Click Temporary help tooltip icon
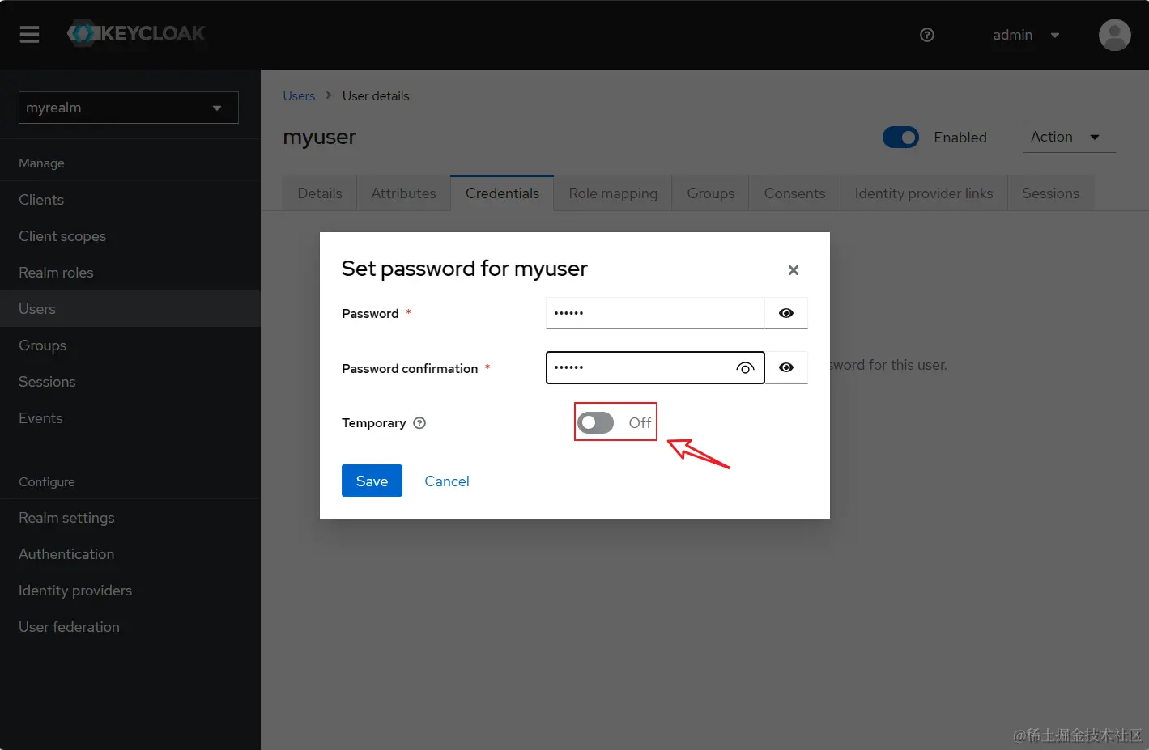This screenshot has width=1149, height=750. [x=419, y=423]
